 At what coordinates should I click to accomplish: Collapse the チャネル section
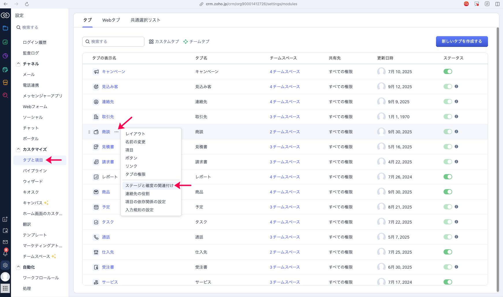pyautogui.click(x=18, y=64)
